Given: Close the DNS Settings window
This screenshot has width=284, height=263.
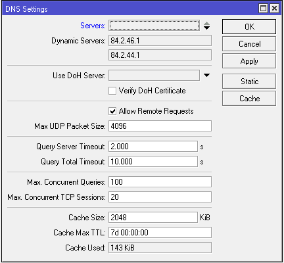Looking at the screenshot, I should (x=274, y=9).
